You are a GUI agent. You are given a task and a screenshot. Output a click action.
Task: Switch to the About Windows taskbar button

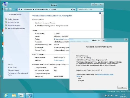tap(22, 96)
